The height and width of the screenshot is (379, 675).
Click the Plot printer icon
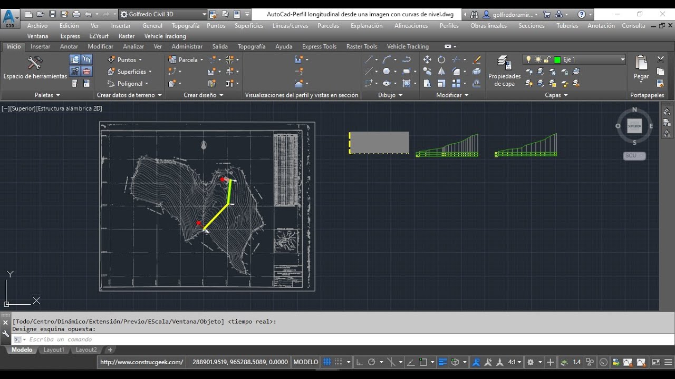pos(76,14)
